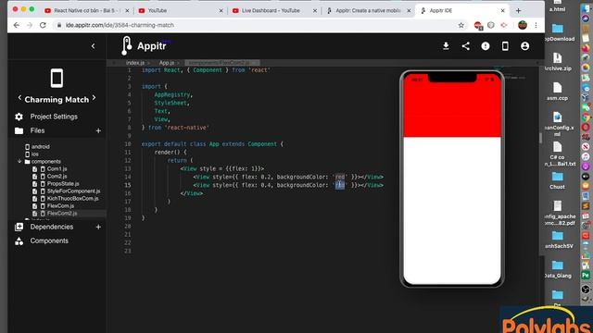The image size is (593, 333).
Task: Open the Chrome three-dot menu
Action: pyautogui.click(x=536, y=25)
